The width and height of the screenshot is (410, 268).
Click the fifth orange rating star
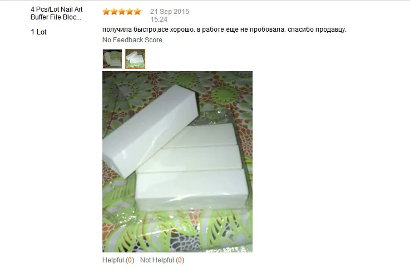click(137, 12)
